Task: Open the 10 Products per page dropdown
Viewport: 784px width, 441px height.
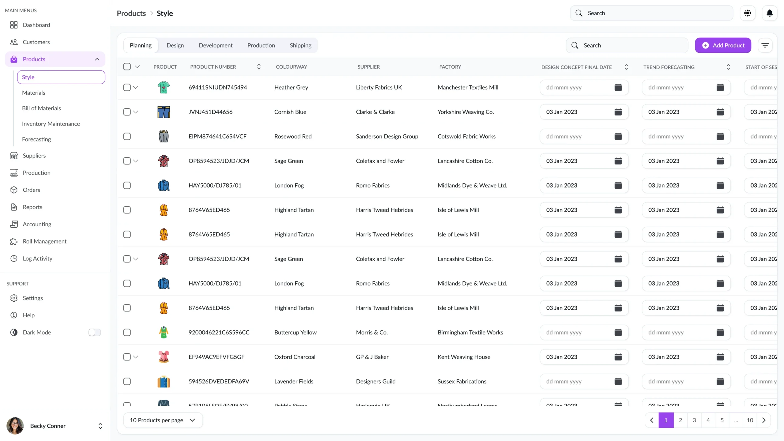Action: tap(163, 420)
